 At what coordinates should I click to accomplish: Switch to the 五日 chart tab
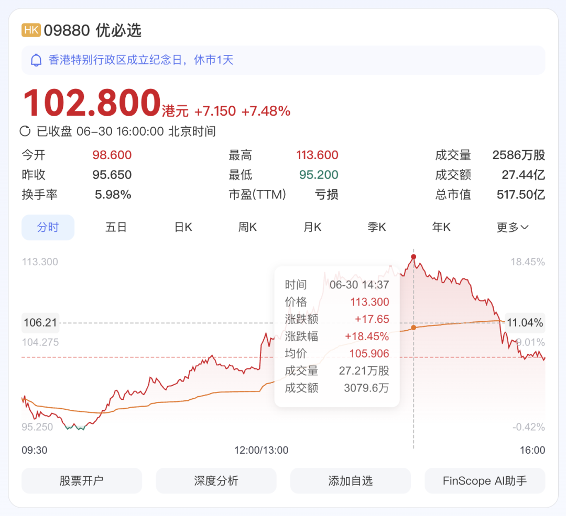click(116, 227)
